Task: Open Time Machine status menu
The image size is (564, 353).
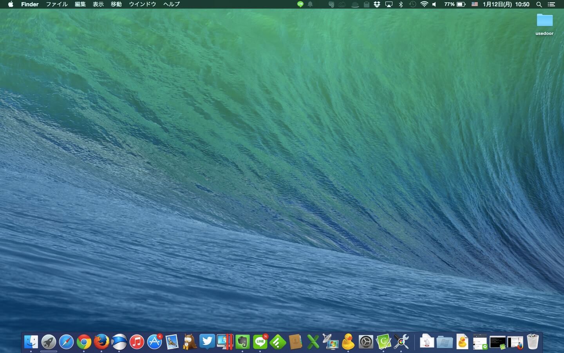Action: point(412,4)
